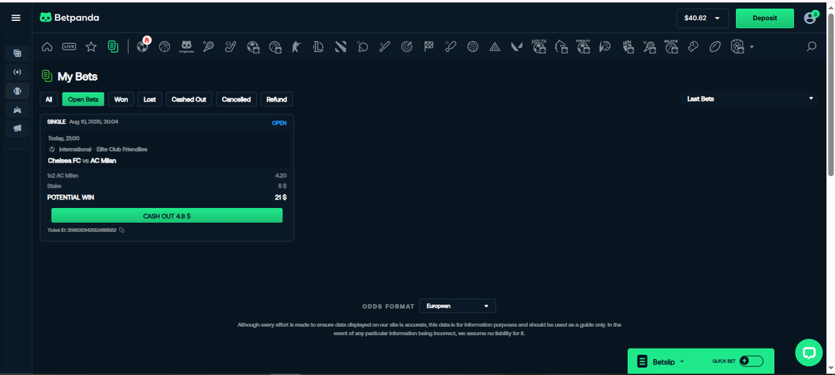The image size is (835, 375).
Task: Select the My Bets toolbar icon
Action: coord(114,47)
